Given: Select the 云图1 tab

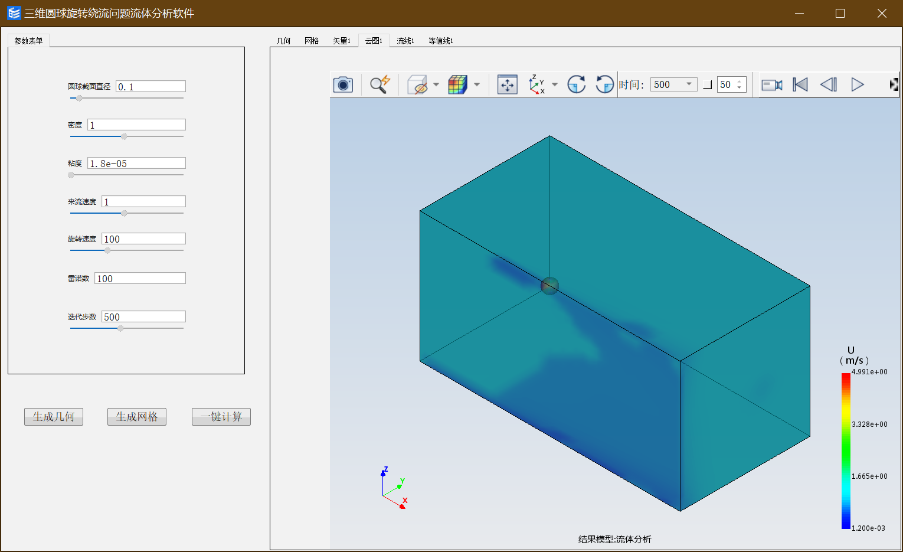Looking at the screenshot, I should [374, 41].
